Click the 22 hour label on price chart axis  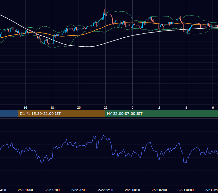click(x=106, y=108)
